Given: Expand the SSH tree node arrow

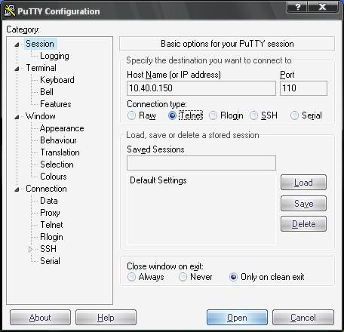Looking at the screenshot, I should click(31, 249).
